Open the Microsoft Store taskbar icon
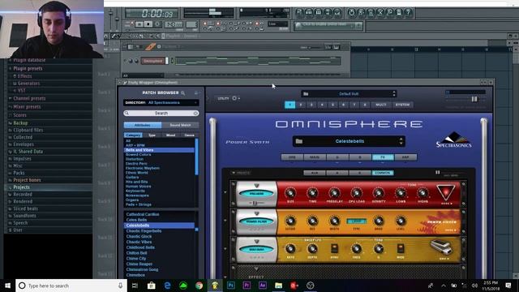 [x=152, y=286]
